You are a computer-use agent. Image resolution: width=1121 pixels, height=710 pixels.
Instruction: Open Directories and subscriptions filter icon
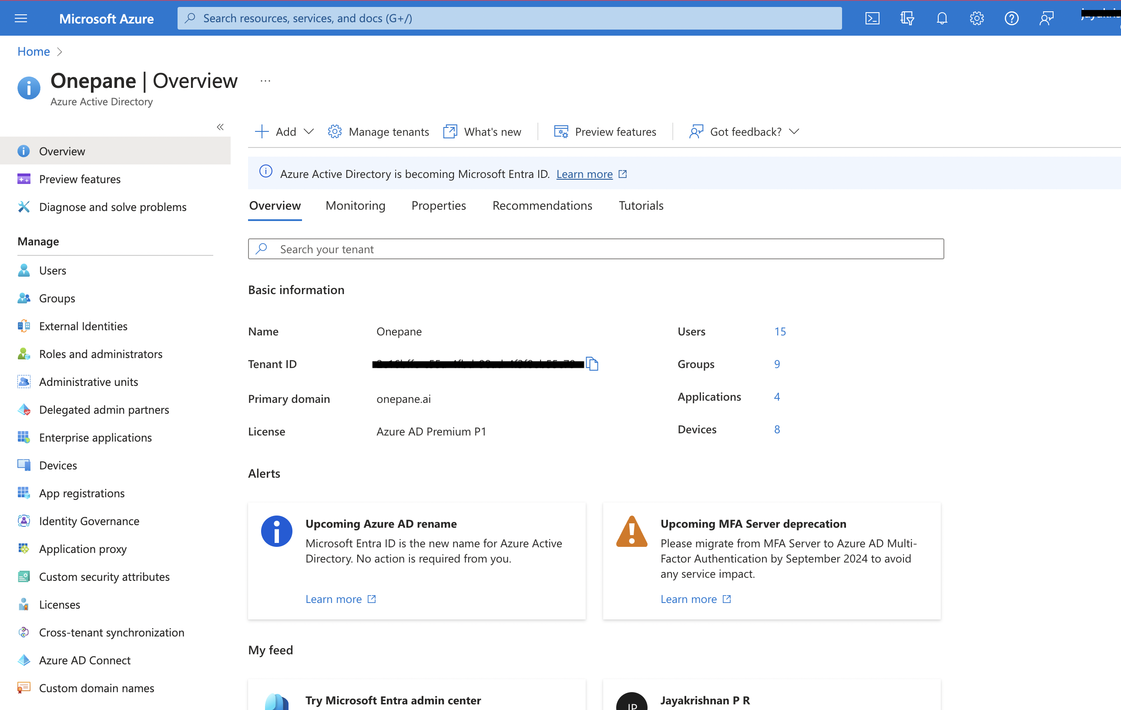pyautogui.click(x=907, y=18)
